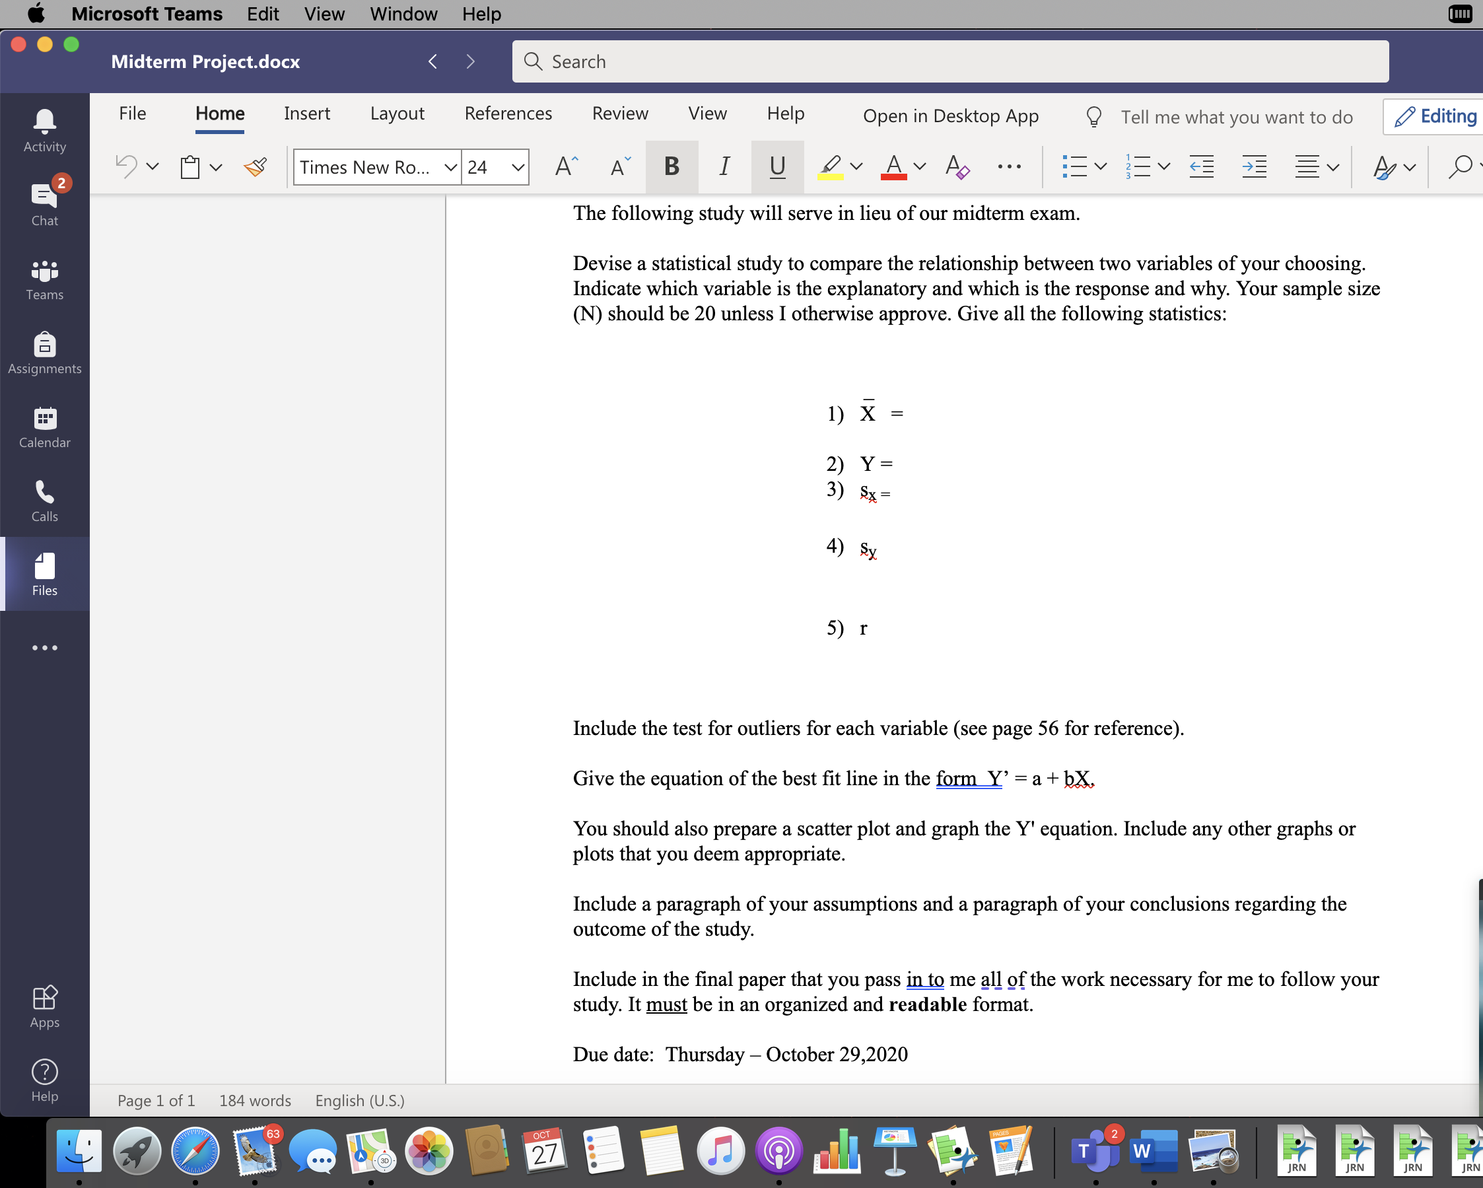Apply italic formatting
Image resolution: width=1483 pixels, height=1188 pixels.
pyautogui.click(x=723, y=166)
